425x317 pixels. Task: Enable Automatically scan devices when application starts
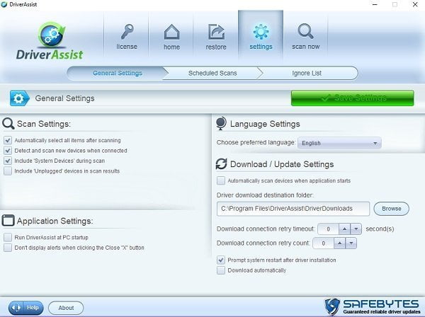221,180
